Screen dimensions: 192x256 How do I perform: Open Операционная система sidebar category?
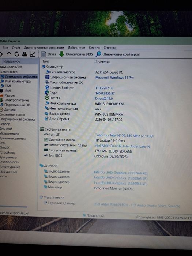(17, 119)
